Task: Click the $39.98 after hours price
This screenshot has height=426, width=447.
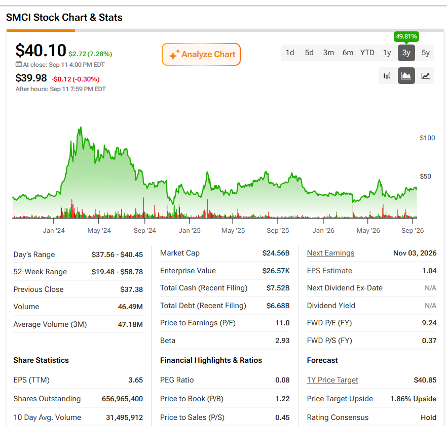Action: point(31,78)
